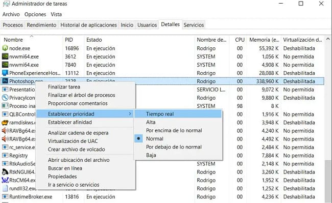Click the Proceso inactivo process icon
Screen dimensions: 332x203
click(x=5, y=106)
